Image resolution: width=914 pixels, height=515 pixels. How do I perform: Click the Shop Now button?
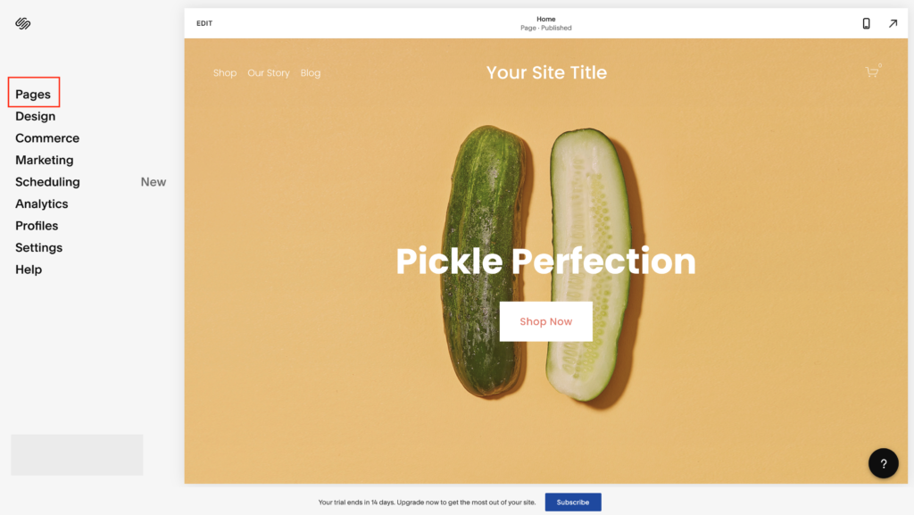546,321
